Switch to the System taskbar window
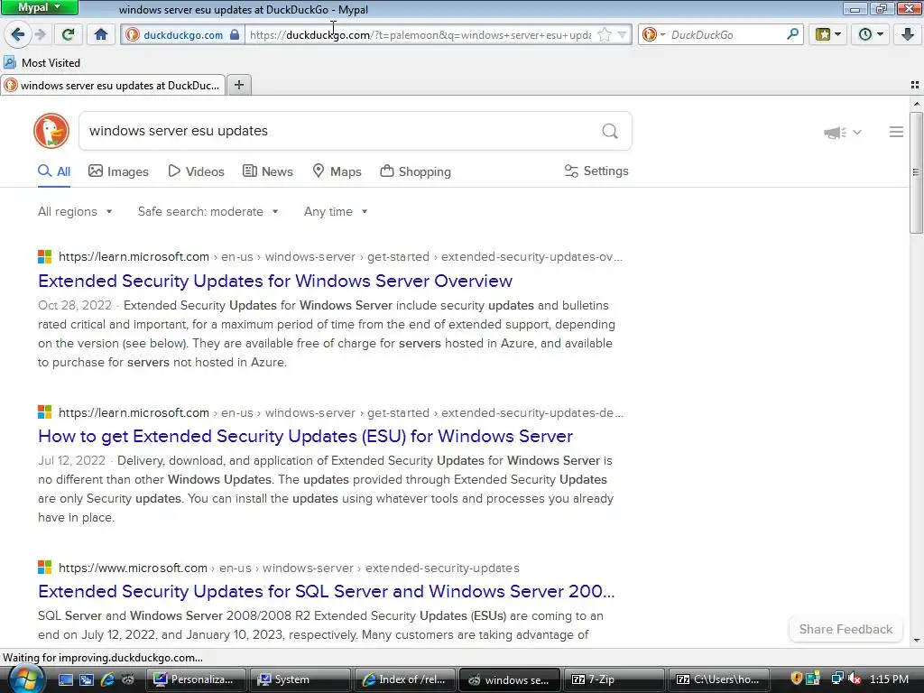924x693 pixels. point(300,679)
